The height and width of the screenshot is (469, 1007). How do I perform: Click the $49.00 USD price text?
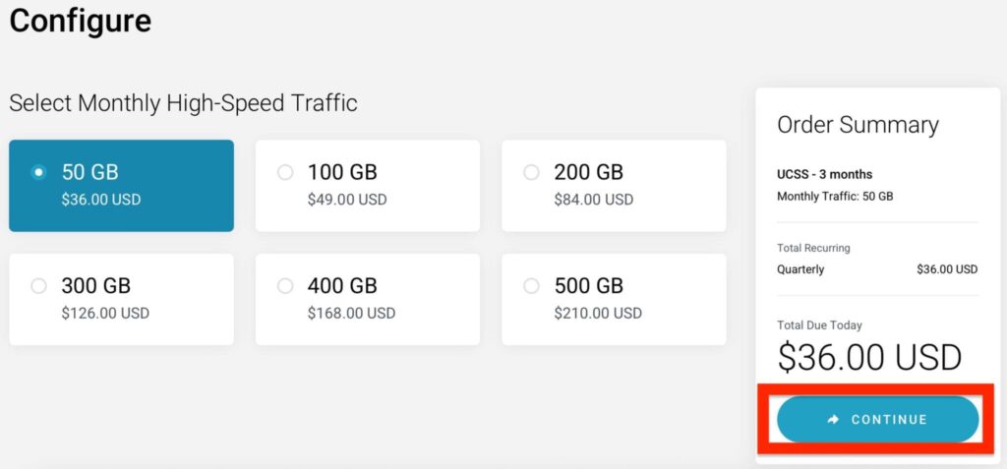pyautogui.click(x=347, y=200)
